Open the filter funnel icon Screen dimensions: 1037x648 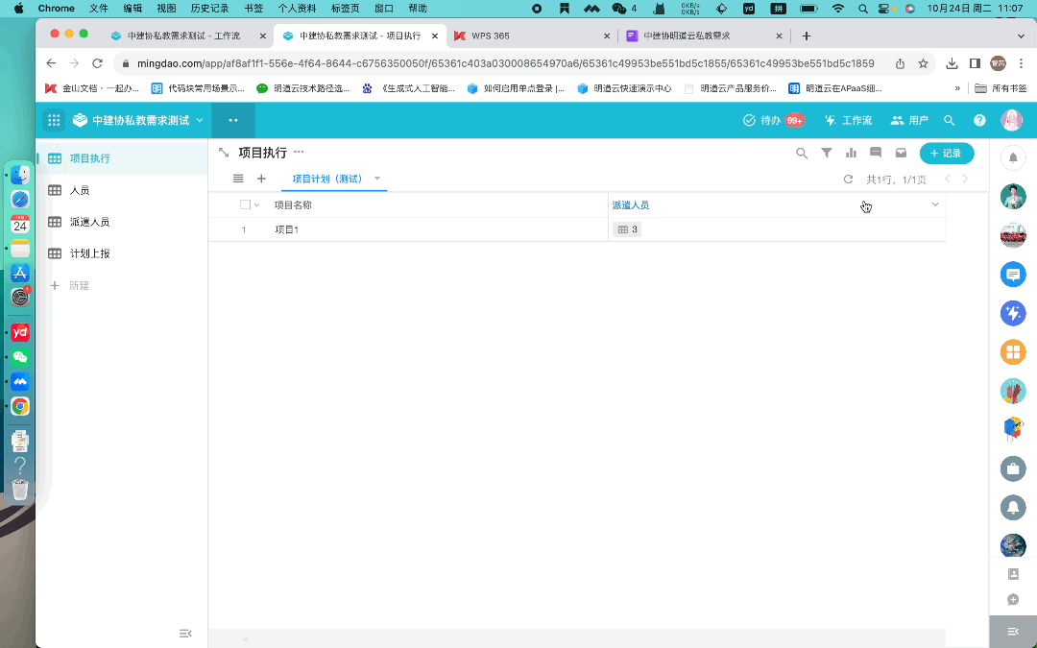[827, 153]
